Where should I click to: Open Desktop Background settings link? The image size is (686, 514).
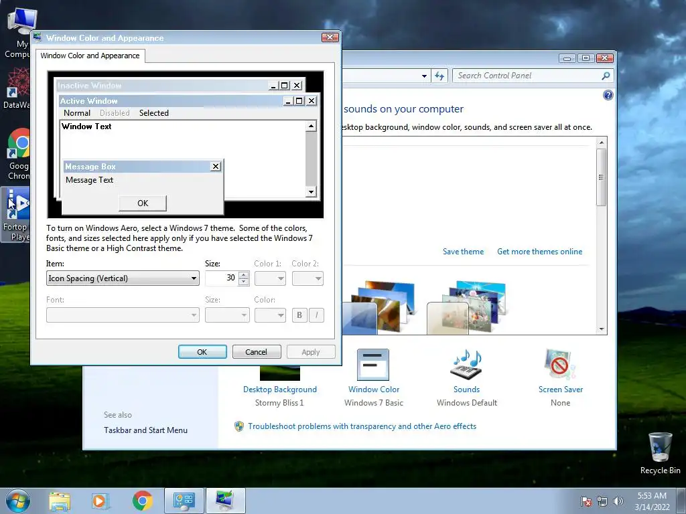pos(280,390)
